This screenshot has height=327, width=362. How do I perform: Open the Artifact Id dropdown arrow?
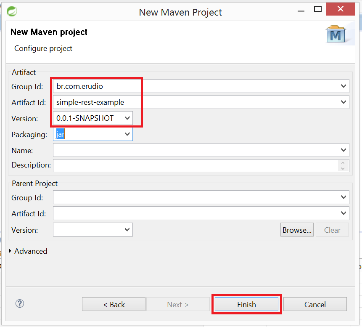pos(344,102)
